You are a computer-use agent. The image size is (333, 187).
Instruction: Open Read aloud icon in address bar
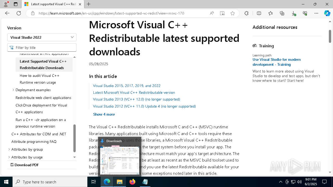[212, 13]
